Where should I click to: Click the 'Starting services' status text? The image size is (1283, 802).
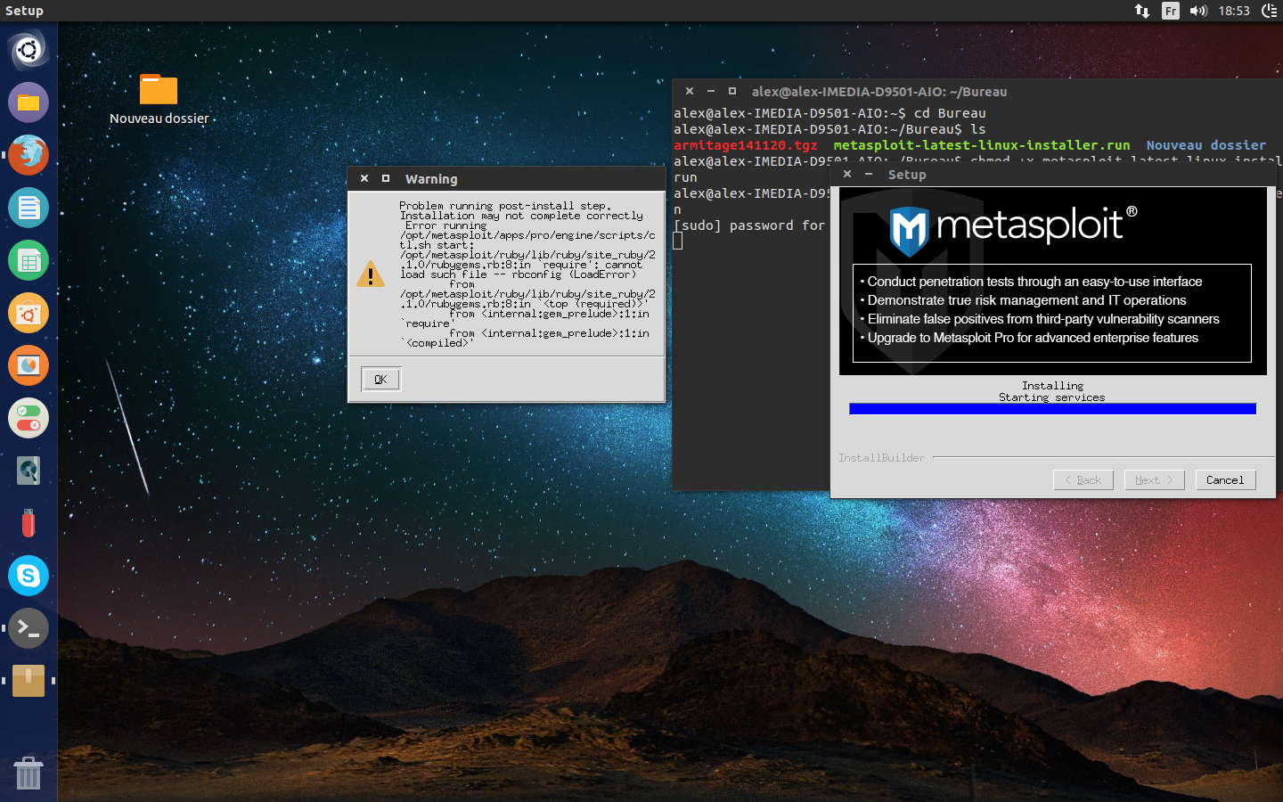[1051, 397]
